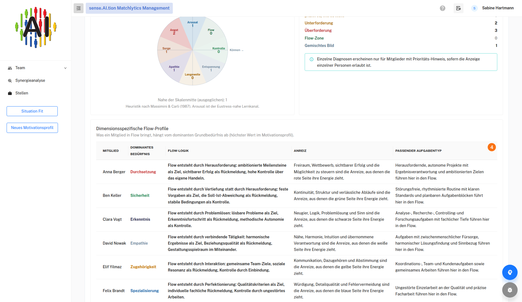Viewport: 522px width, 302px height.
Task: Select the Arousal segment of the flow wheel
Action: click(193, 24)
